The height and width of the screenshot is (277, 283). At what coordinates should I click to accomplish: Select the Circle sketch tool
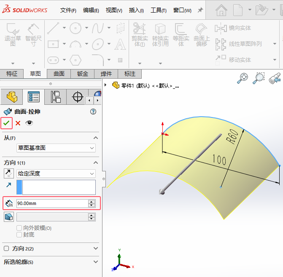pos(75,28)
